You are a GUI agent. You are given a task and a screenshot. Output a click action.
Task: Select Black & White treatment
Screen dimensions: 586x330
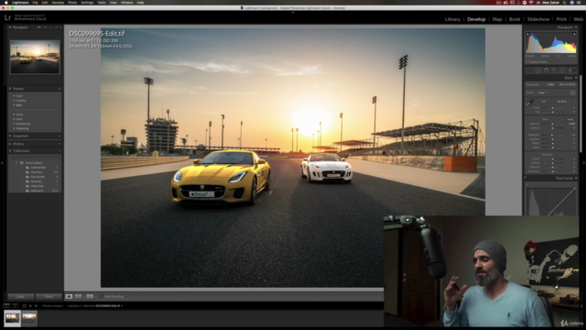567,84
